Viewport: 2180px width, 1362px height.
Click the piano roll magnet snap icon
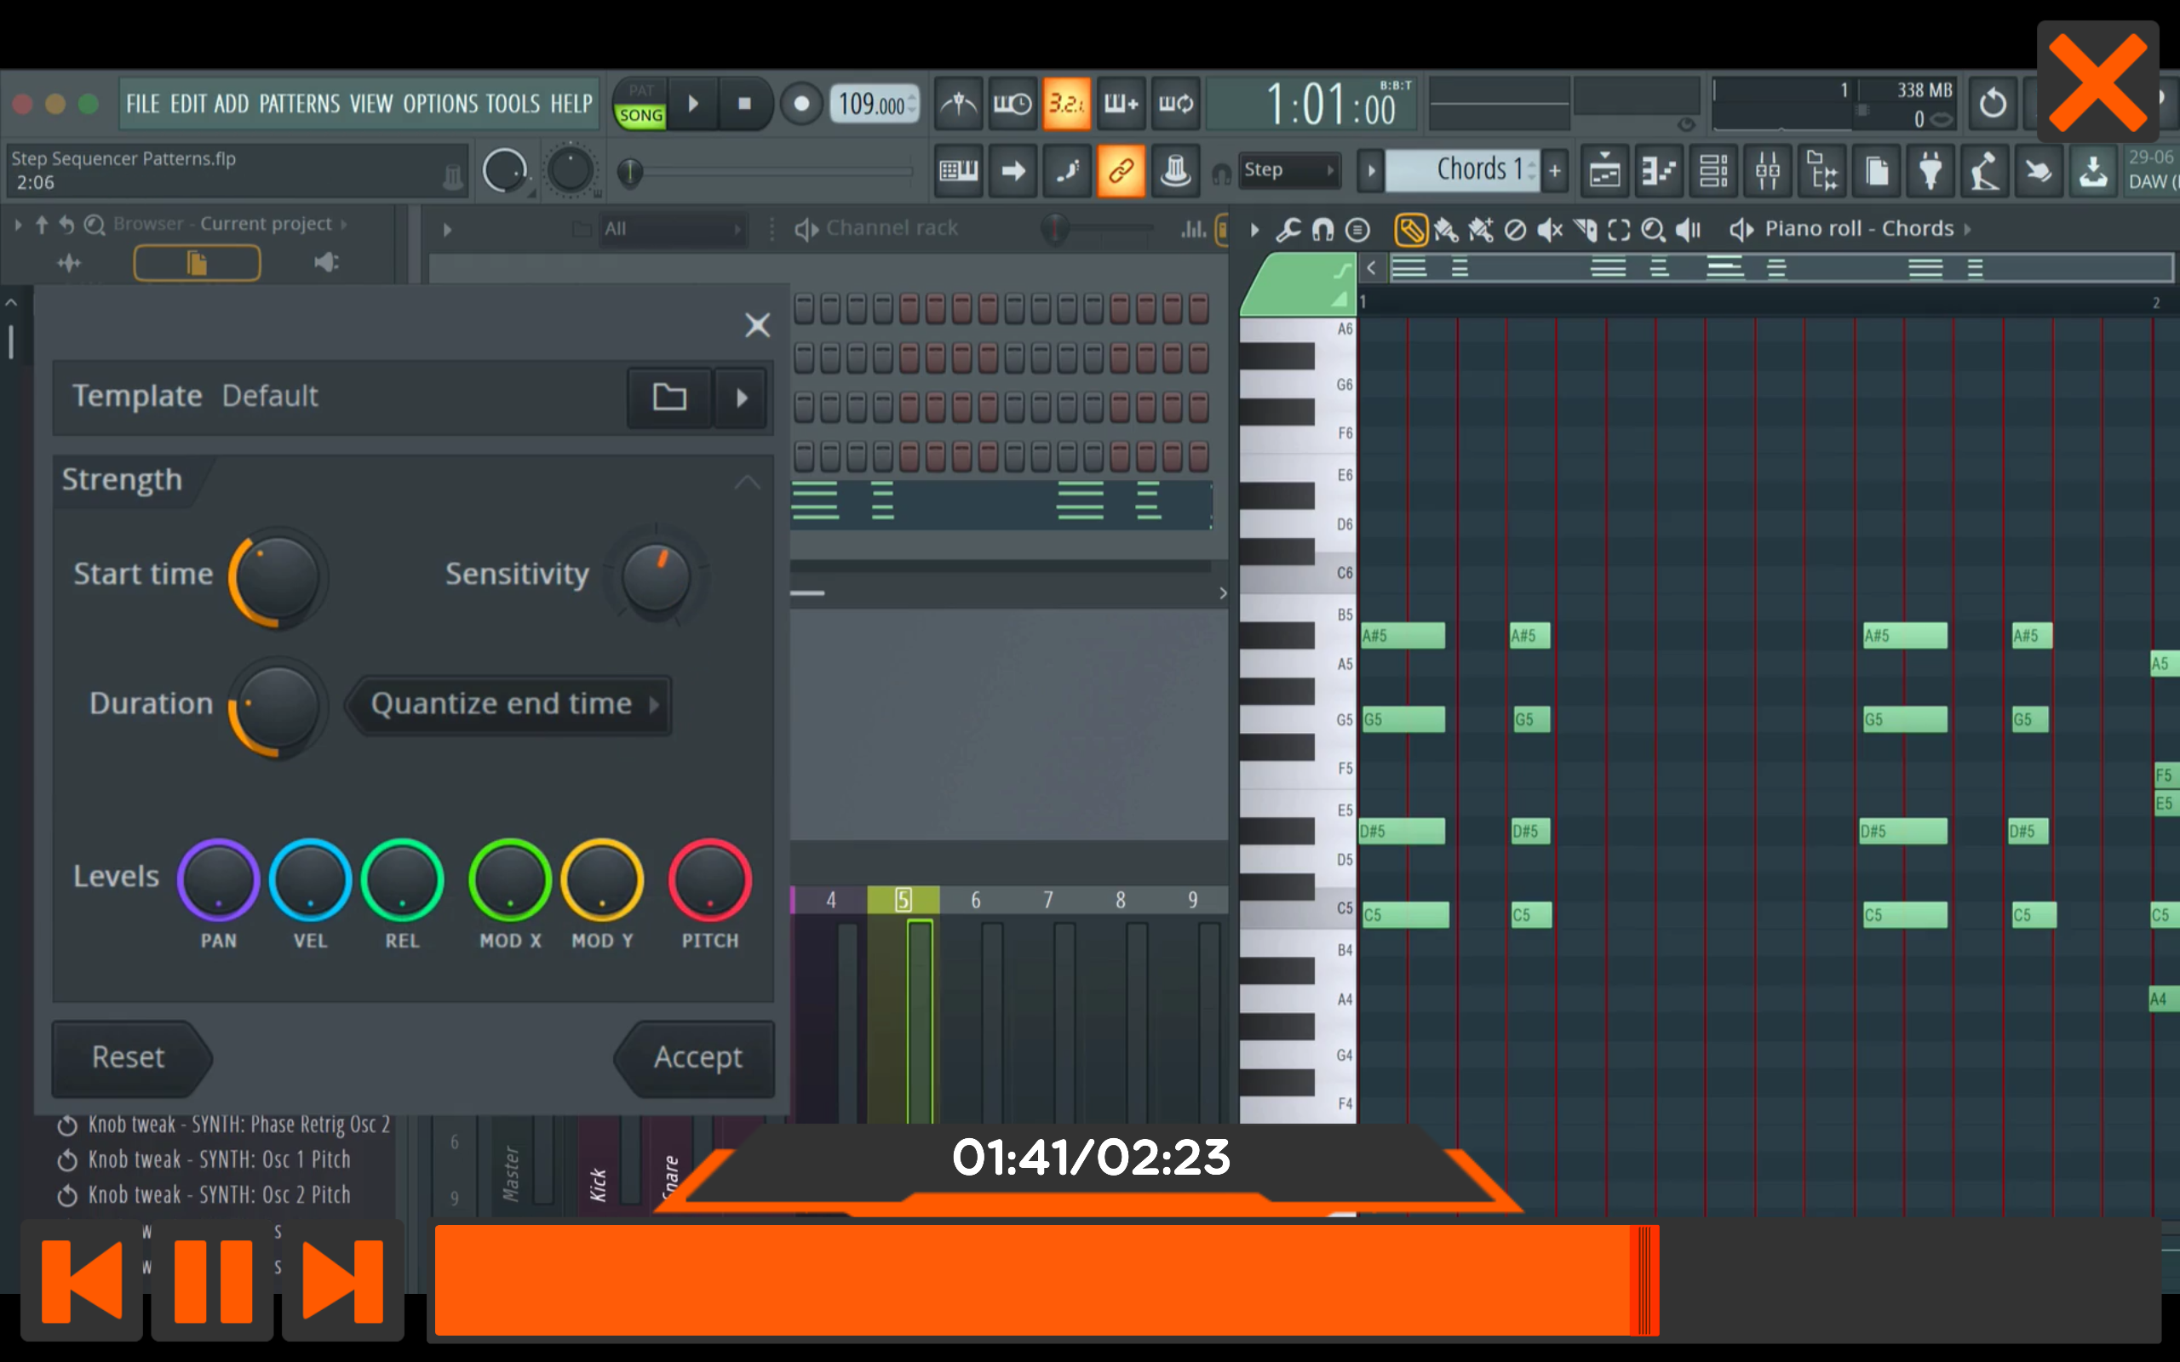[1322, 230]
